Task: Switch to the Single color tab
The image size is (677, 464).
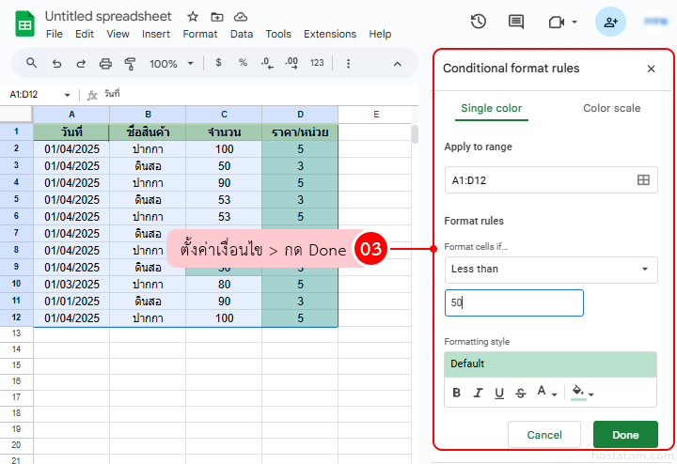Action: tap(492, 108)
